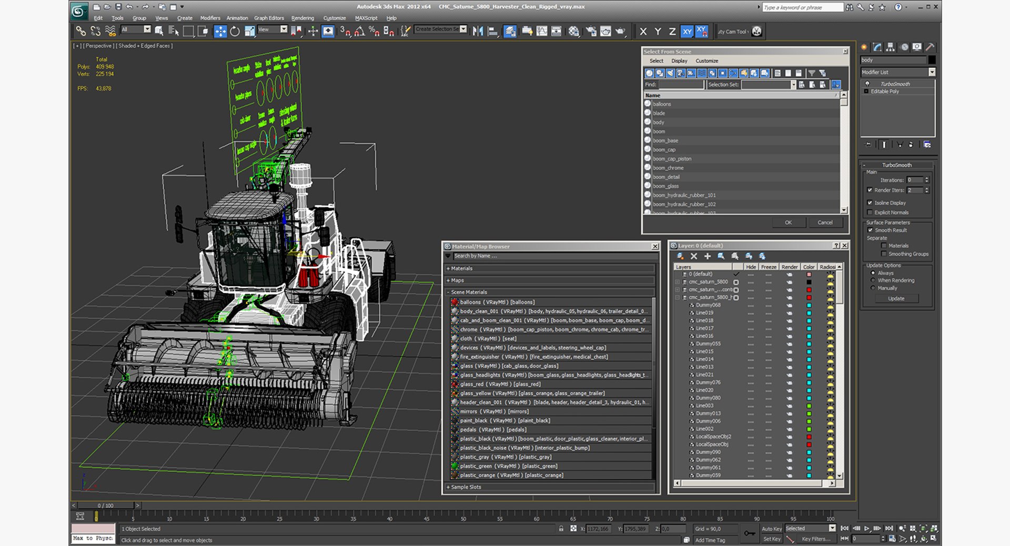
Task: Expand Materials group in Material Browser
Action: (449, 268)
